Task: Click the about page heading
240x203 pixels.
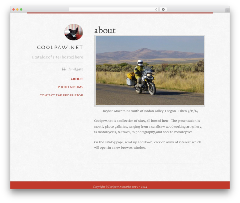Action: [105, 30]
